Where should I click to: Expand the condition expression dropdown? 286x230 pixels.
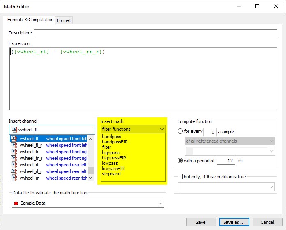click(226, 187)
